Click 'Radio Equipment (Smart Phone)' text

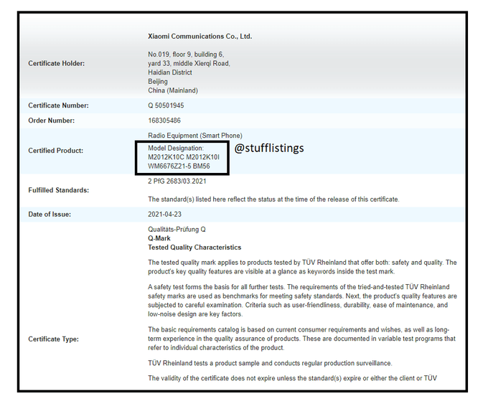pyautogui.click(x=195, y=136)
